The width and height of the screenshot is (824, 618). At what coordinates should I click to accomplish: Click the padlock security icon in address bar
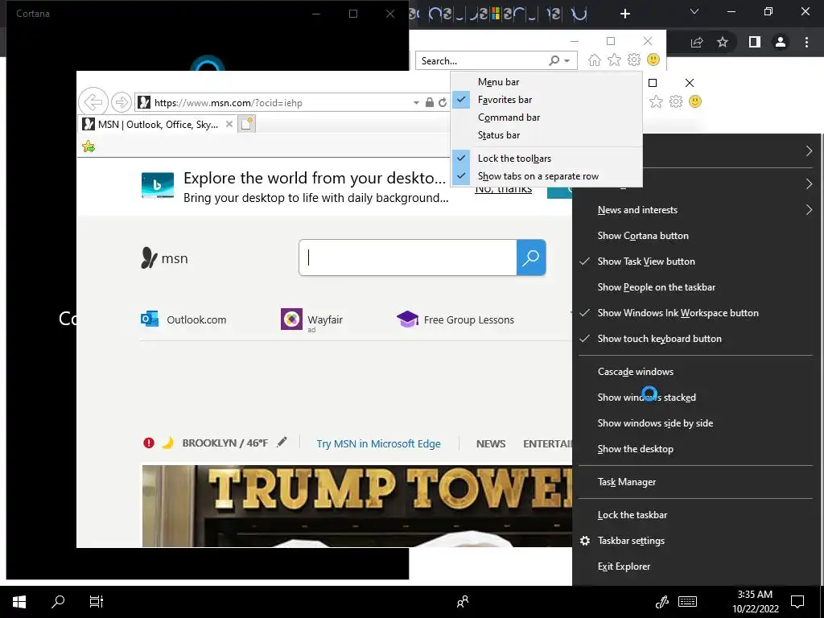(x=430, y=102)
